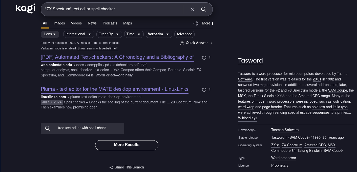
Task: Open Automated Text-checkers PDF result title
Action: 117,57
